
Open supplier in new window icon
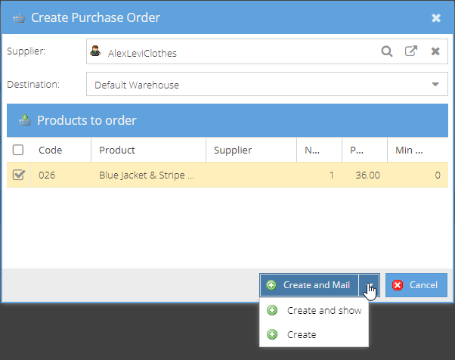[x=411, y=51]
